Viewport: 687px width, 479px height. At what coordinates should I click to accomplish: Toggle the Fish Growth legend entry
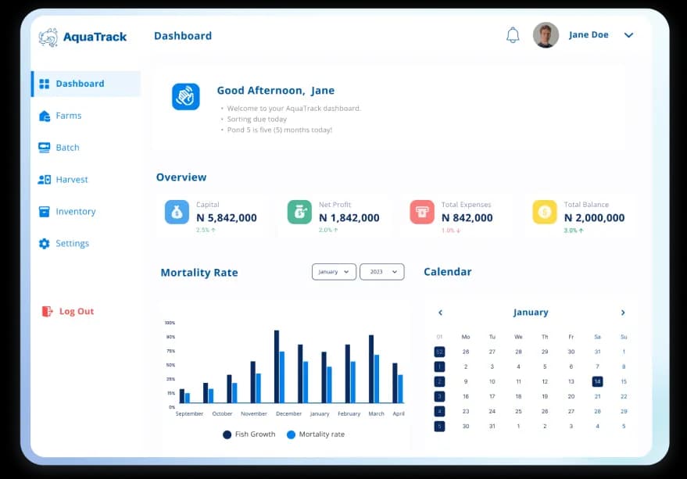click(249, 434)
